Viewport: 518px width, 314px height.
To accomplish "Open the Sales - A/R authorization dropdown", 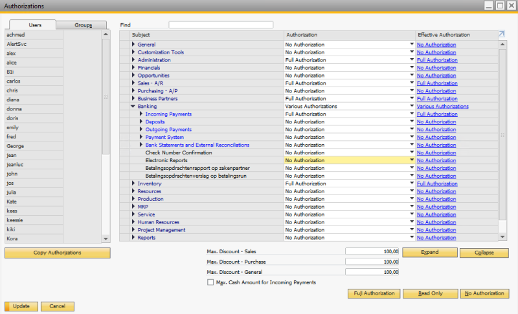I will click(411, 83).
